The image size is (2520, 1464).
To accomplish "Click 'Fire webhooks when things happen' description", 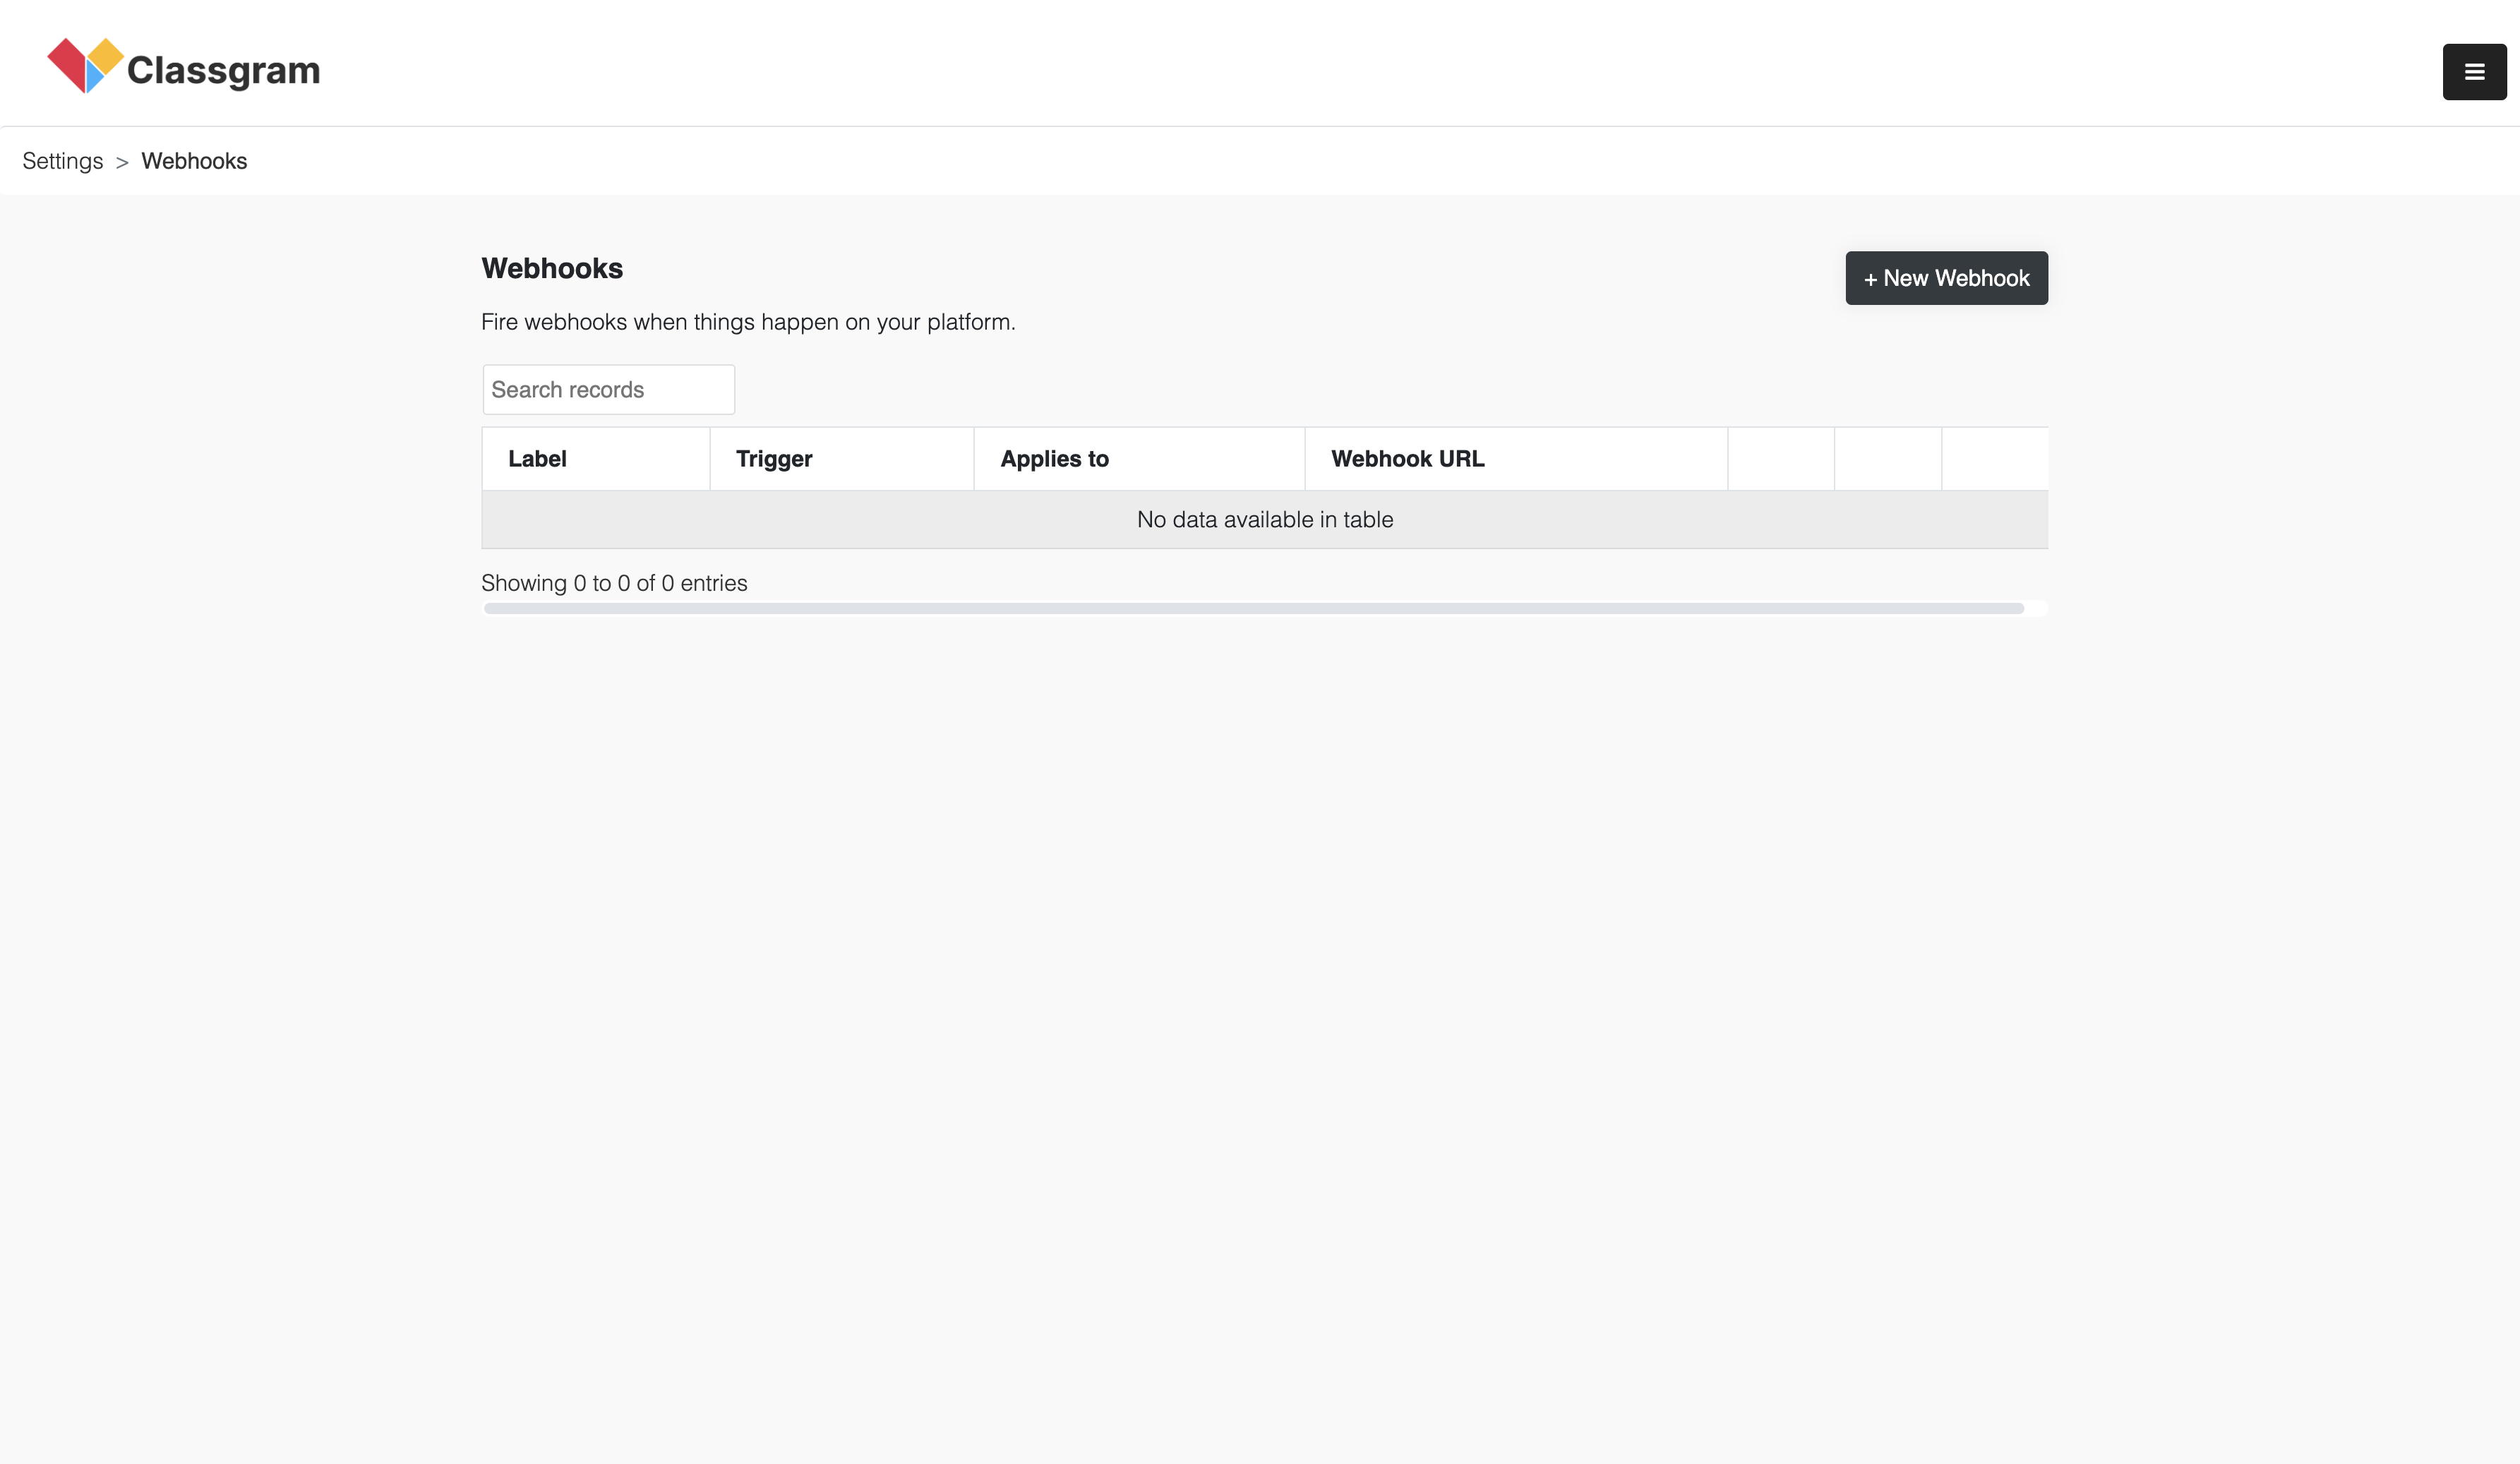I will coord(748,322).
